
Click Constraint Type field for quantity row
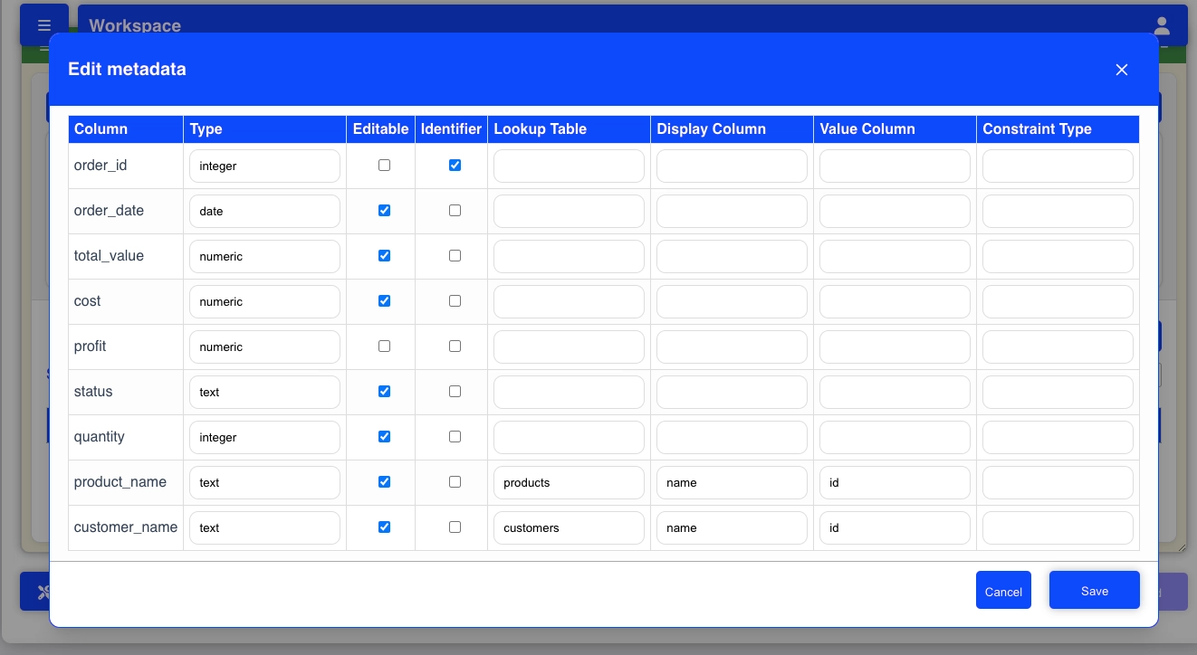click(x=1058, y=437)
